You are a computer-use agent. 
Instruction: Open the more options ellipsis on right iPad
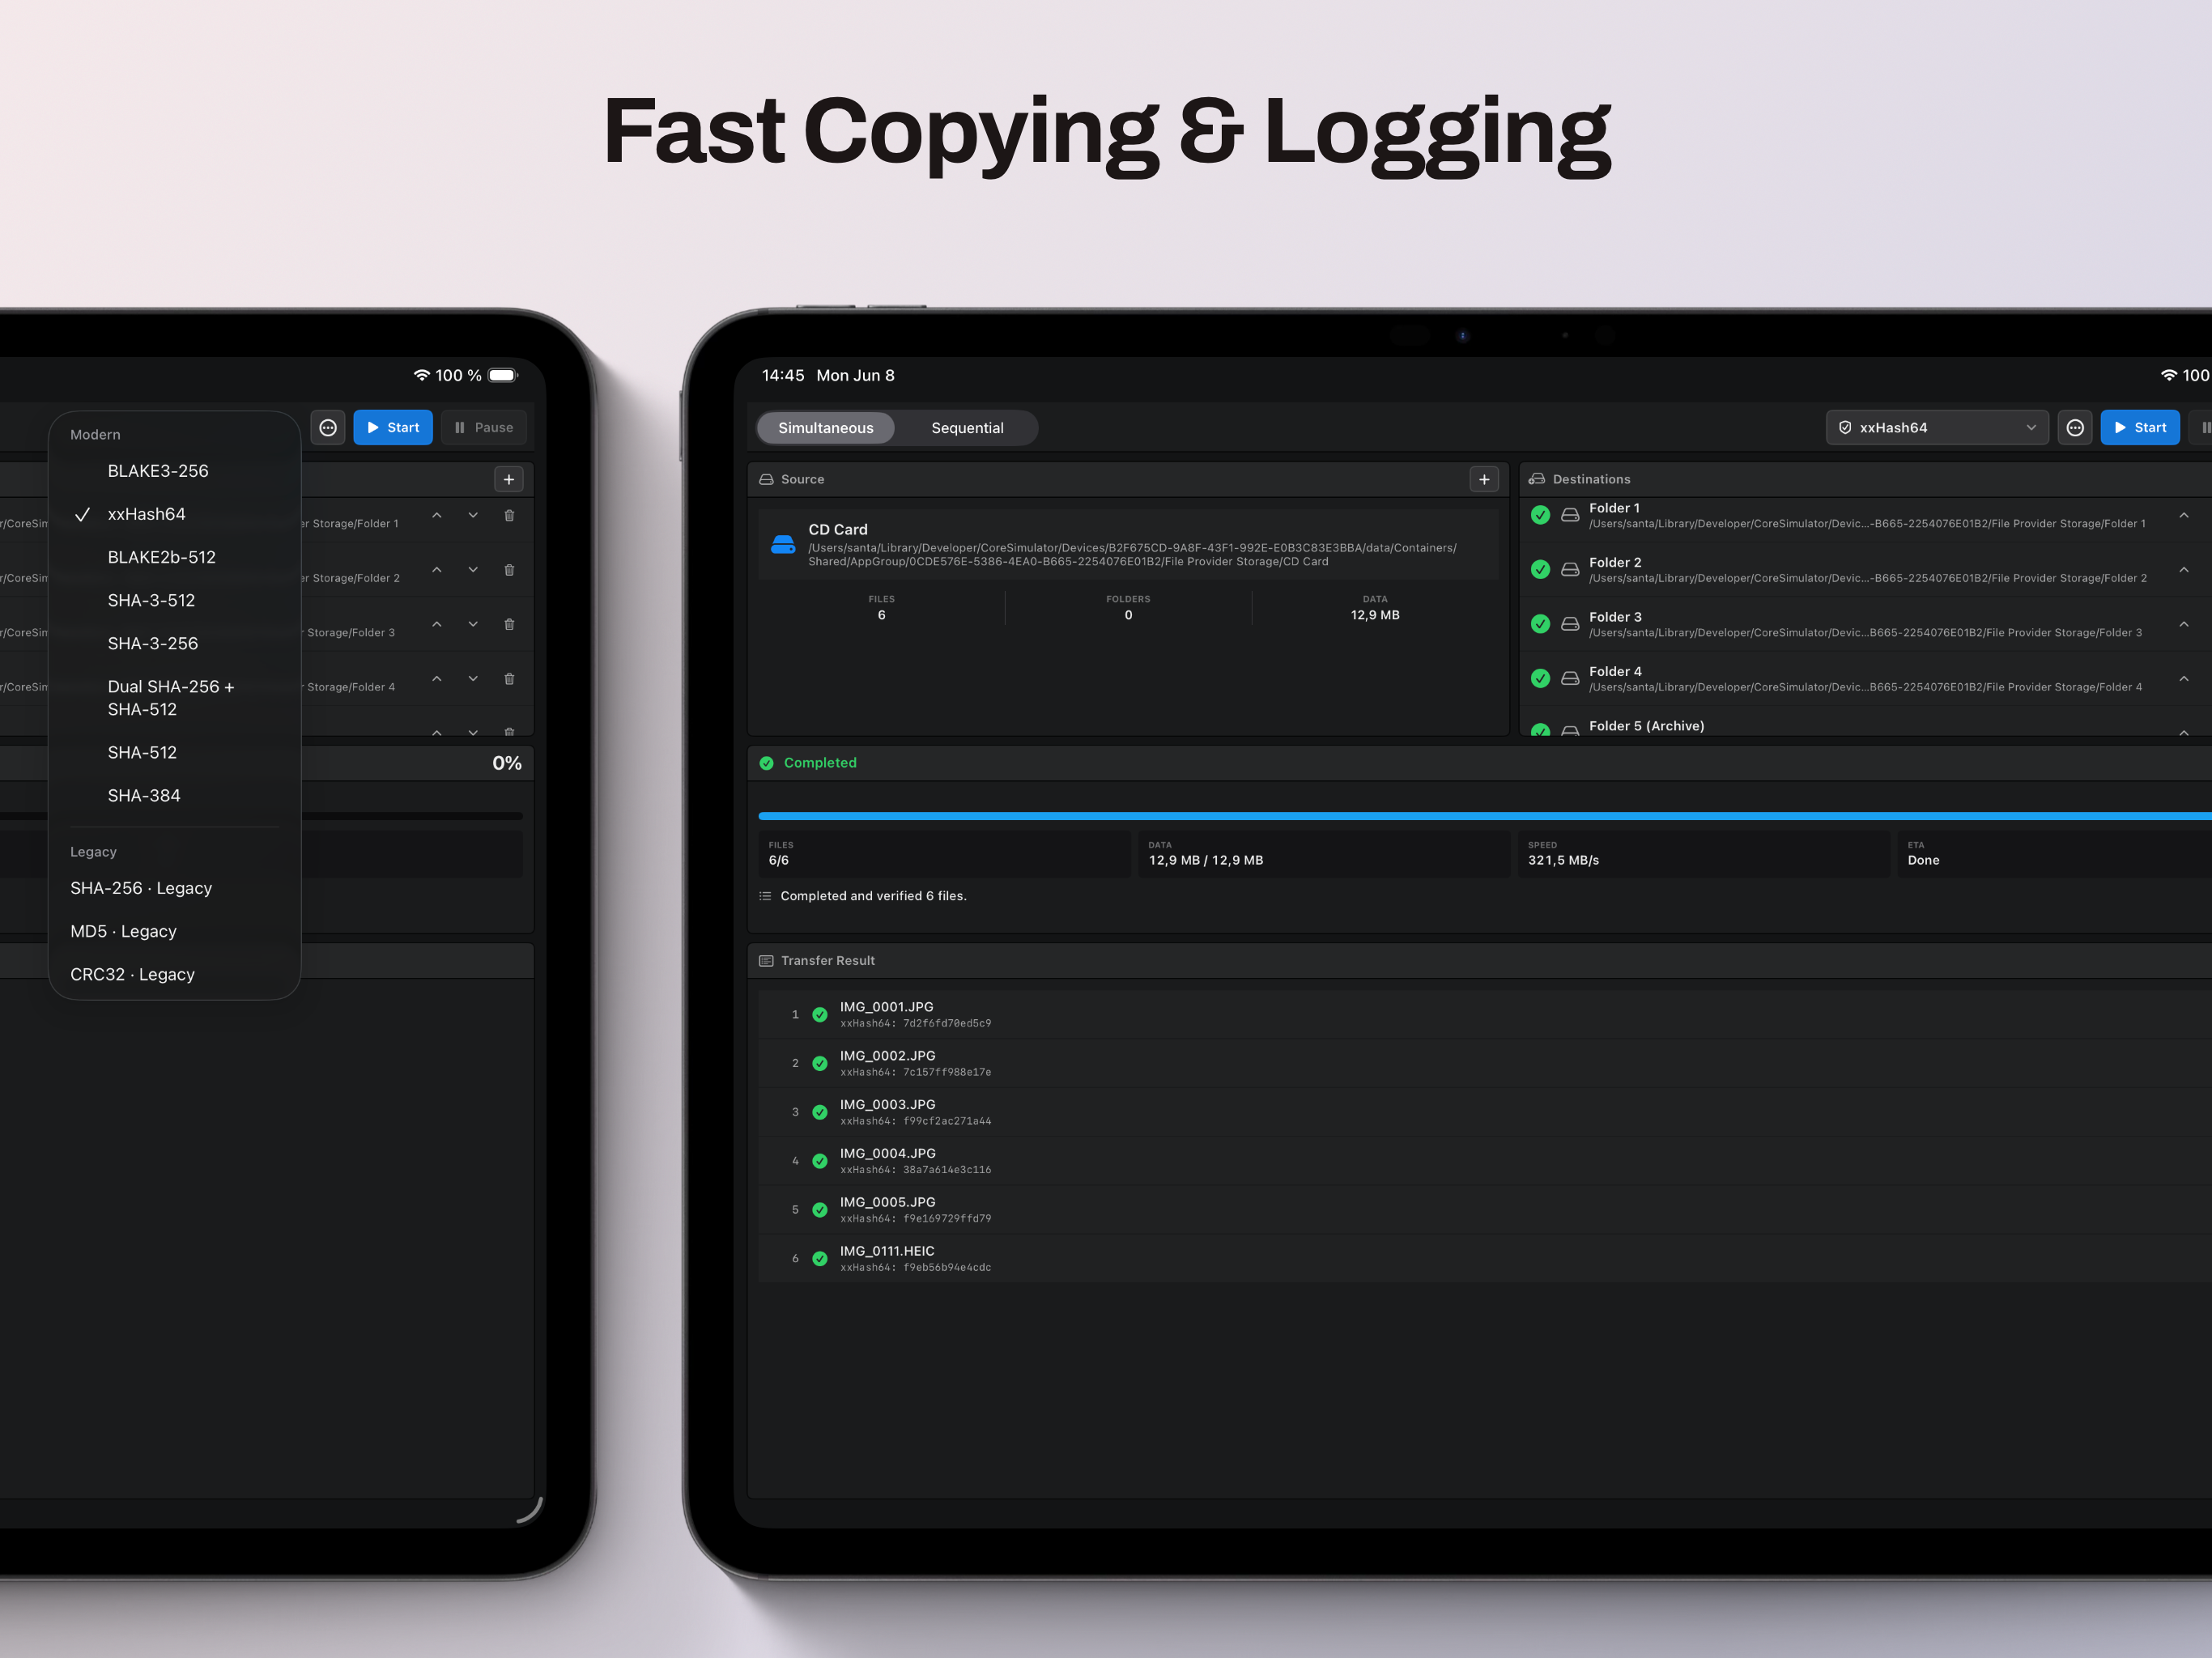[x=2075, y=428]
